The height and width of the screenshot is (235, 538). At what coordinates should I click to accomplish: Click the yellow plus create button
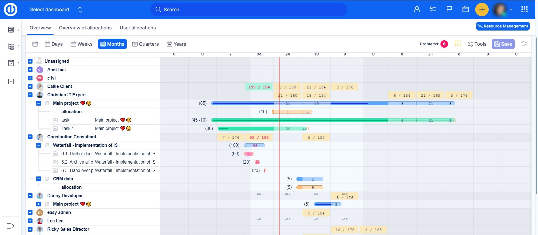point(482,10)
